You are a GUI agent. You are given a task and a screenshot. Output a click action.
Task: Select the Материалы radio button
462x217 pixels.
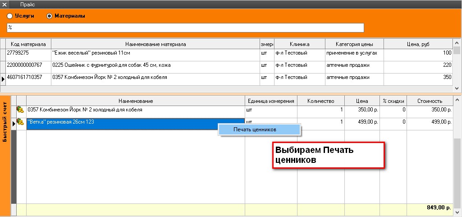[50, 16]
